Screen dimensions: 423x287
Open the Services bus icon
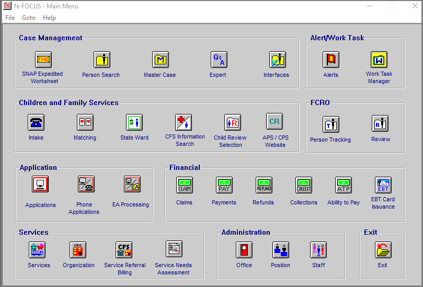point(37,250)
